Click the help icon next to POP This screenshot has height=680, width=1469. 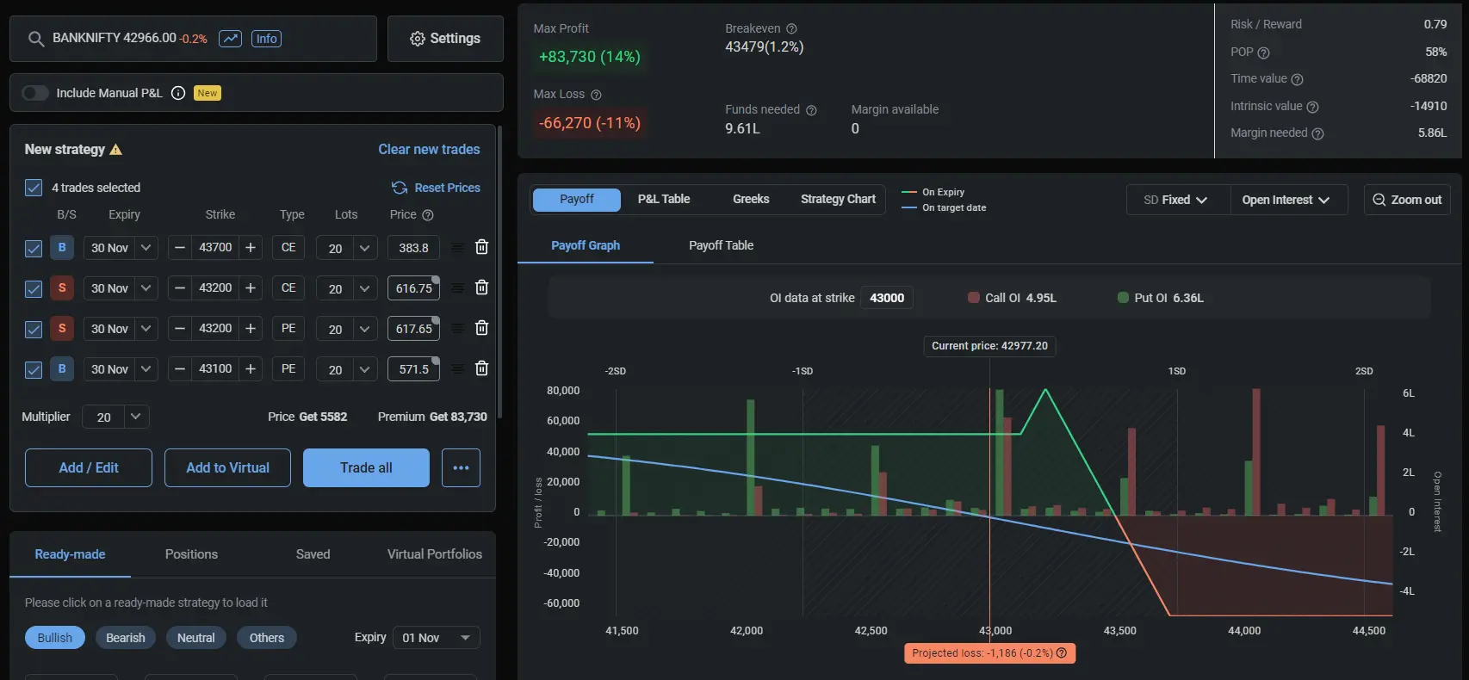tap(1264, 53)
